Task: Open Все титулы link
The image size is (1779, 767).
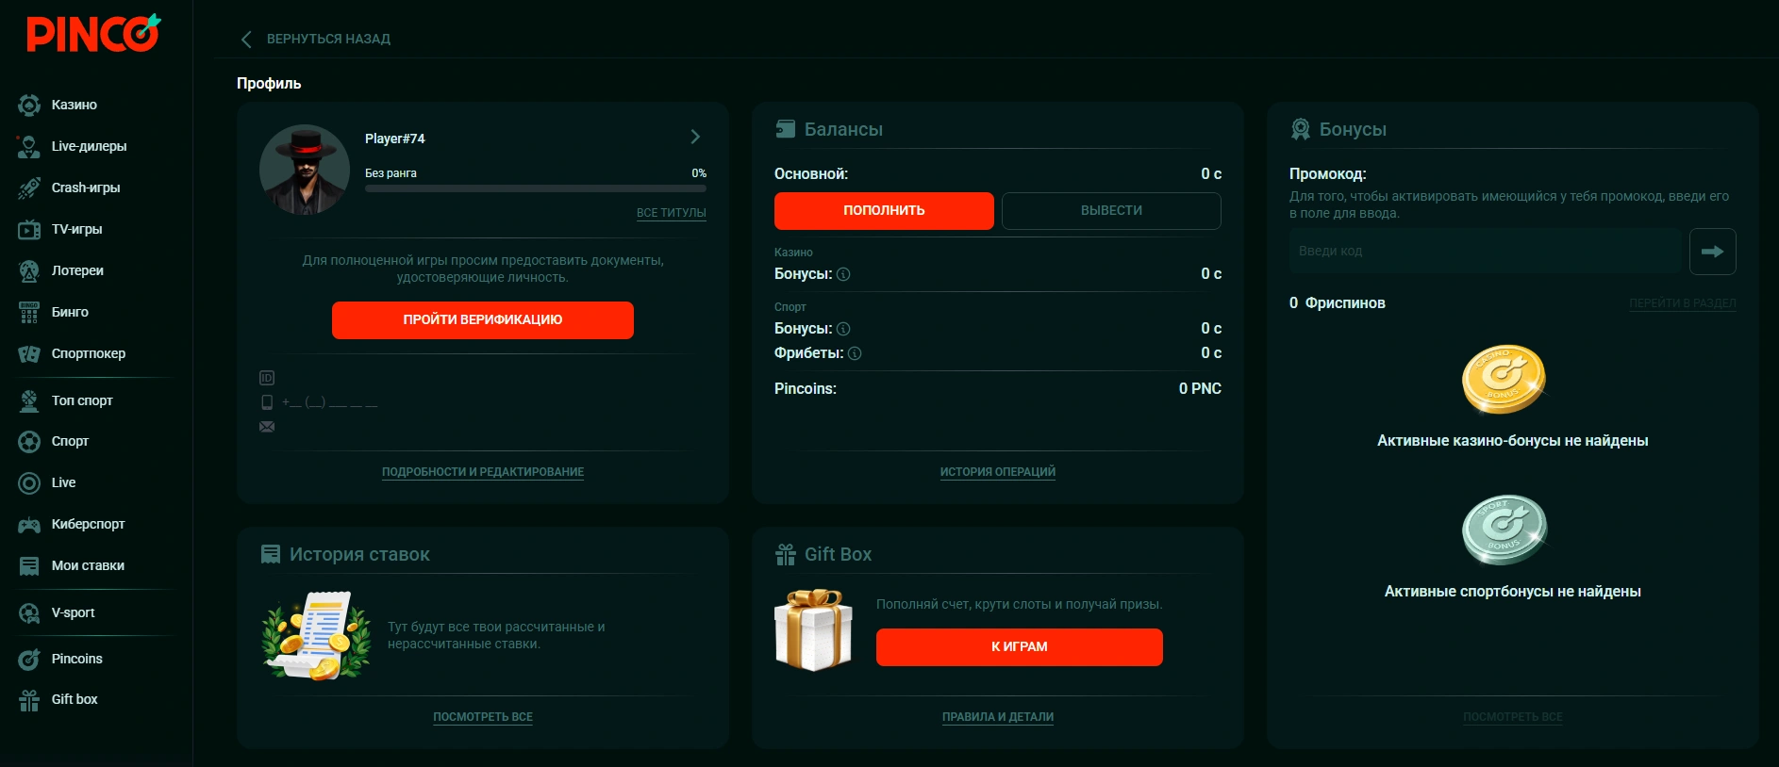Action: [x=672, y=213]
